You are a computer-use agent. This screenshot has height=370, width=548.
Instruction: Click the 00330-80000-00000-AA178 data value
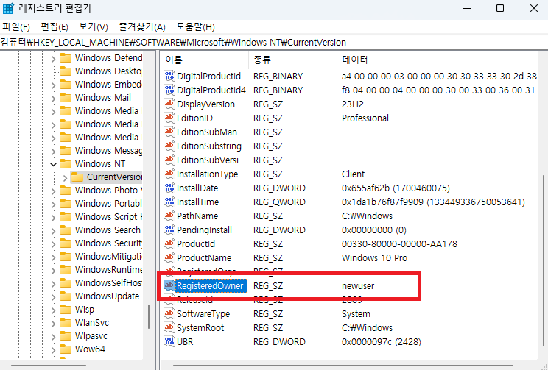[399, 244]
